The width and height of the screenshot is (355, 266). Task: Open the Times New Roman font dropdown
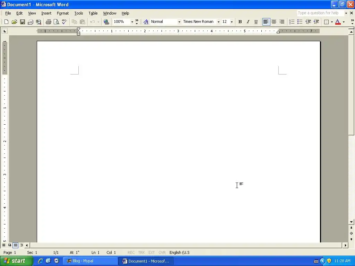click(218, 22)
